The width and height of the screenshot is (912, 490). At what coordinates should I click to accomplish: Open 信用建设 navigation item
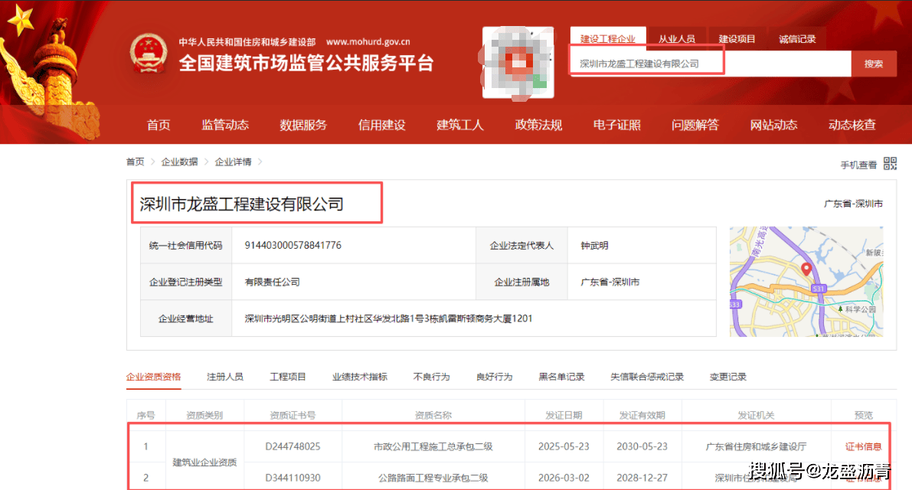point(381,125)
